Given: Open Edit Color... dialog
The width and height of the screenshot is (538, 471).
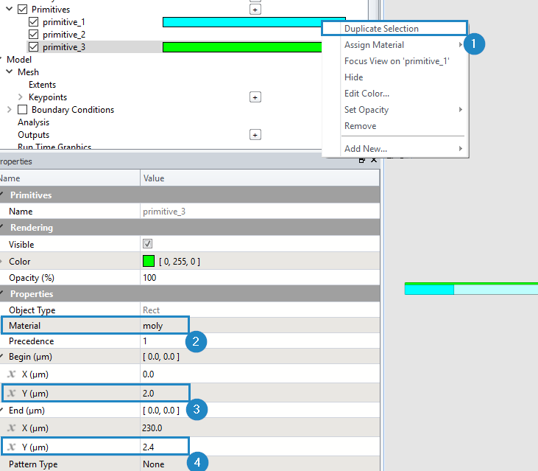Looking at the screenshot, I should 367,94.
